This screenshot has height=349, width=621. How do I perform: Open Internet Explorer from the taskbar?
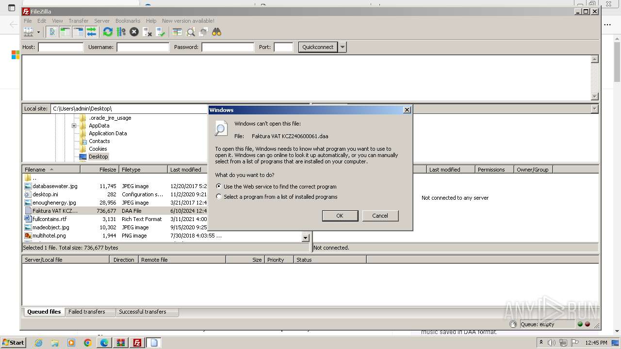click(x=38, y=343)
